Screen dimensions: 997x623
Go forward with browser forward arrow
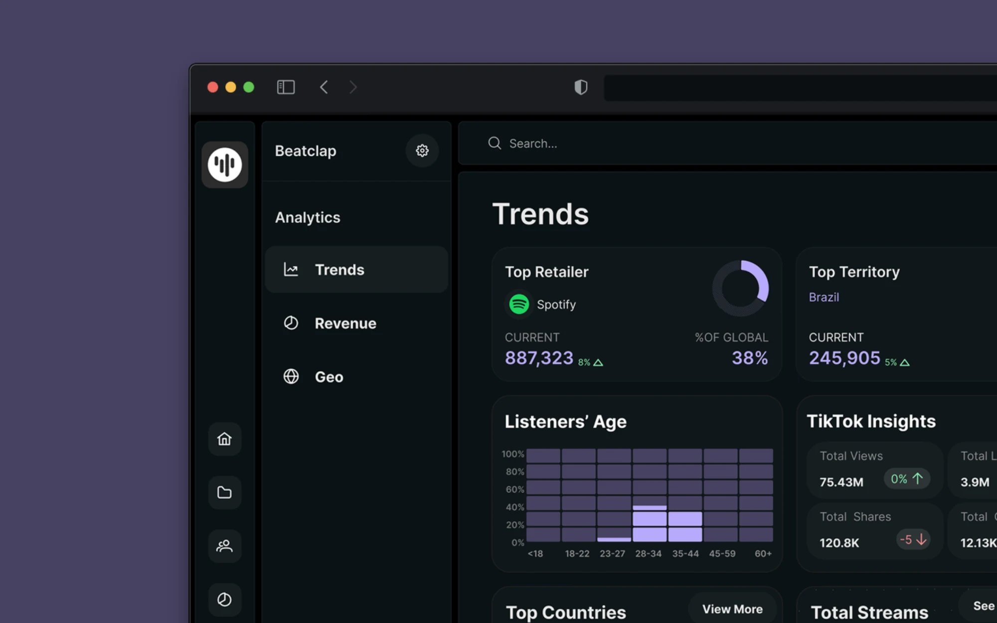[x=353, y=87]
